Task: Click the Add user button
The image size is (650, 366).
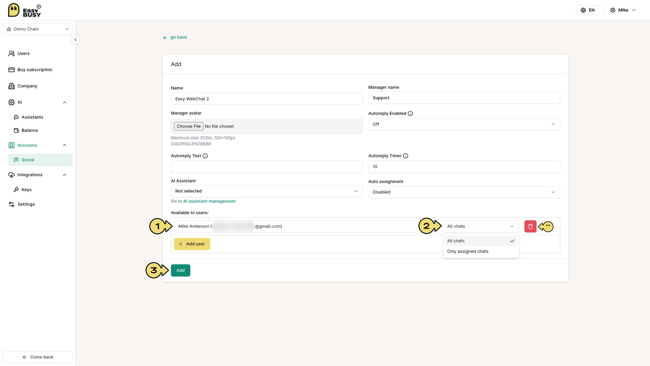Action: pyautogui.click(x=192, y=244)
